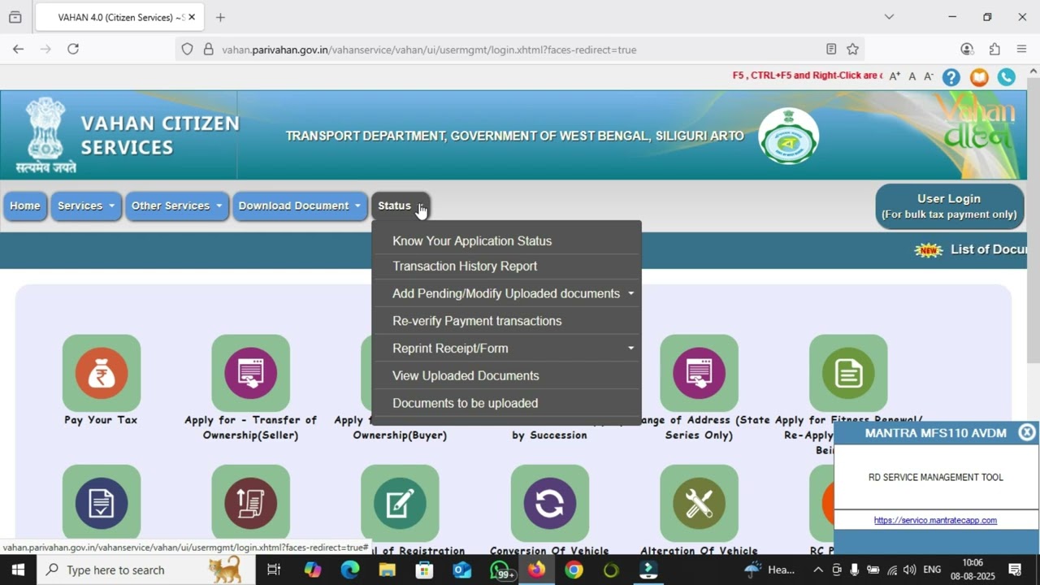This screenshot has height=585, width=1040.
Task: Open the Firefox account icon
Action: tap(967, 50)
